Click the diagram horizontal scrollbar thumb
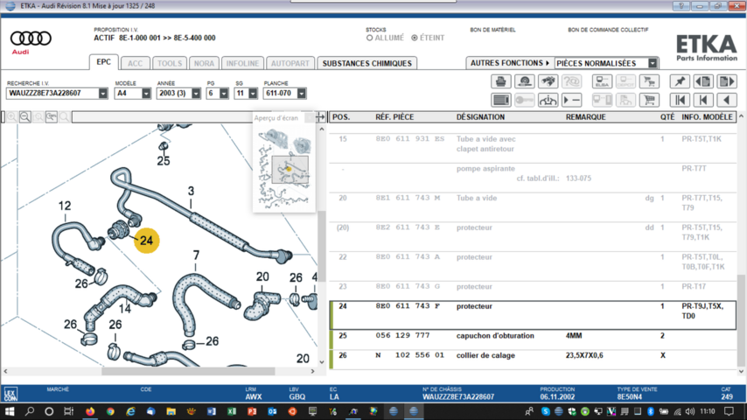This screenshot has width=747, height=420. click(188, 371)
